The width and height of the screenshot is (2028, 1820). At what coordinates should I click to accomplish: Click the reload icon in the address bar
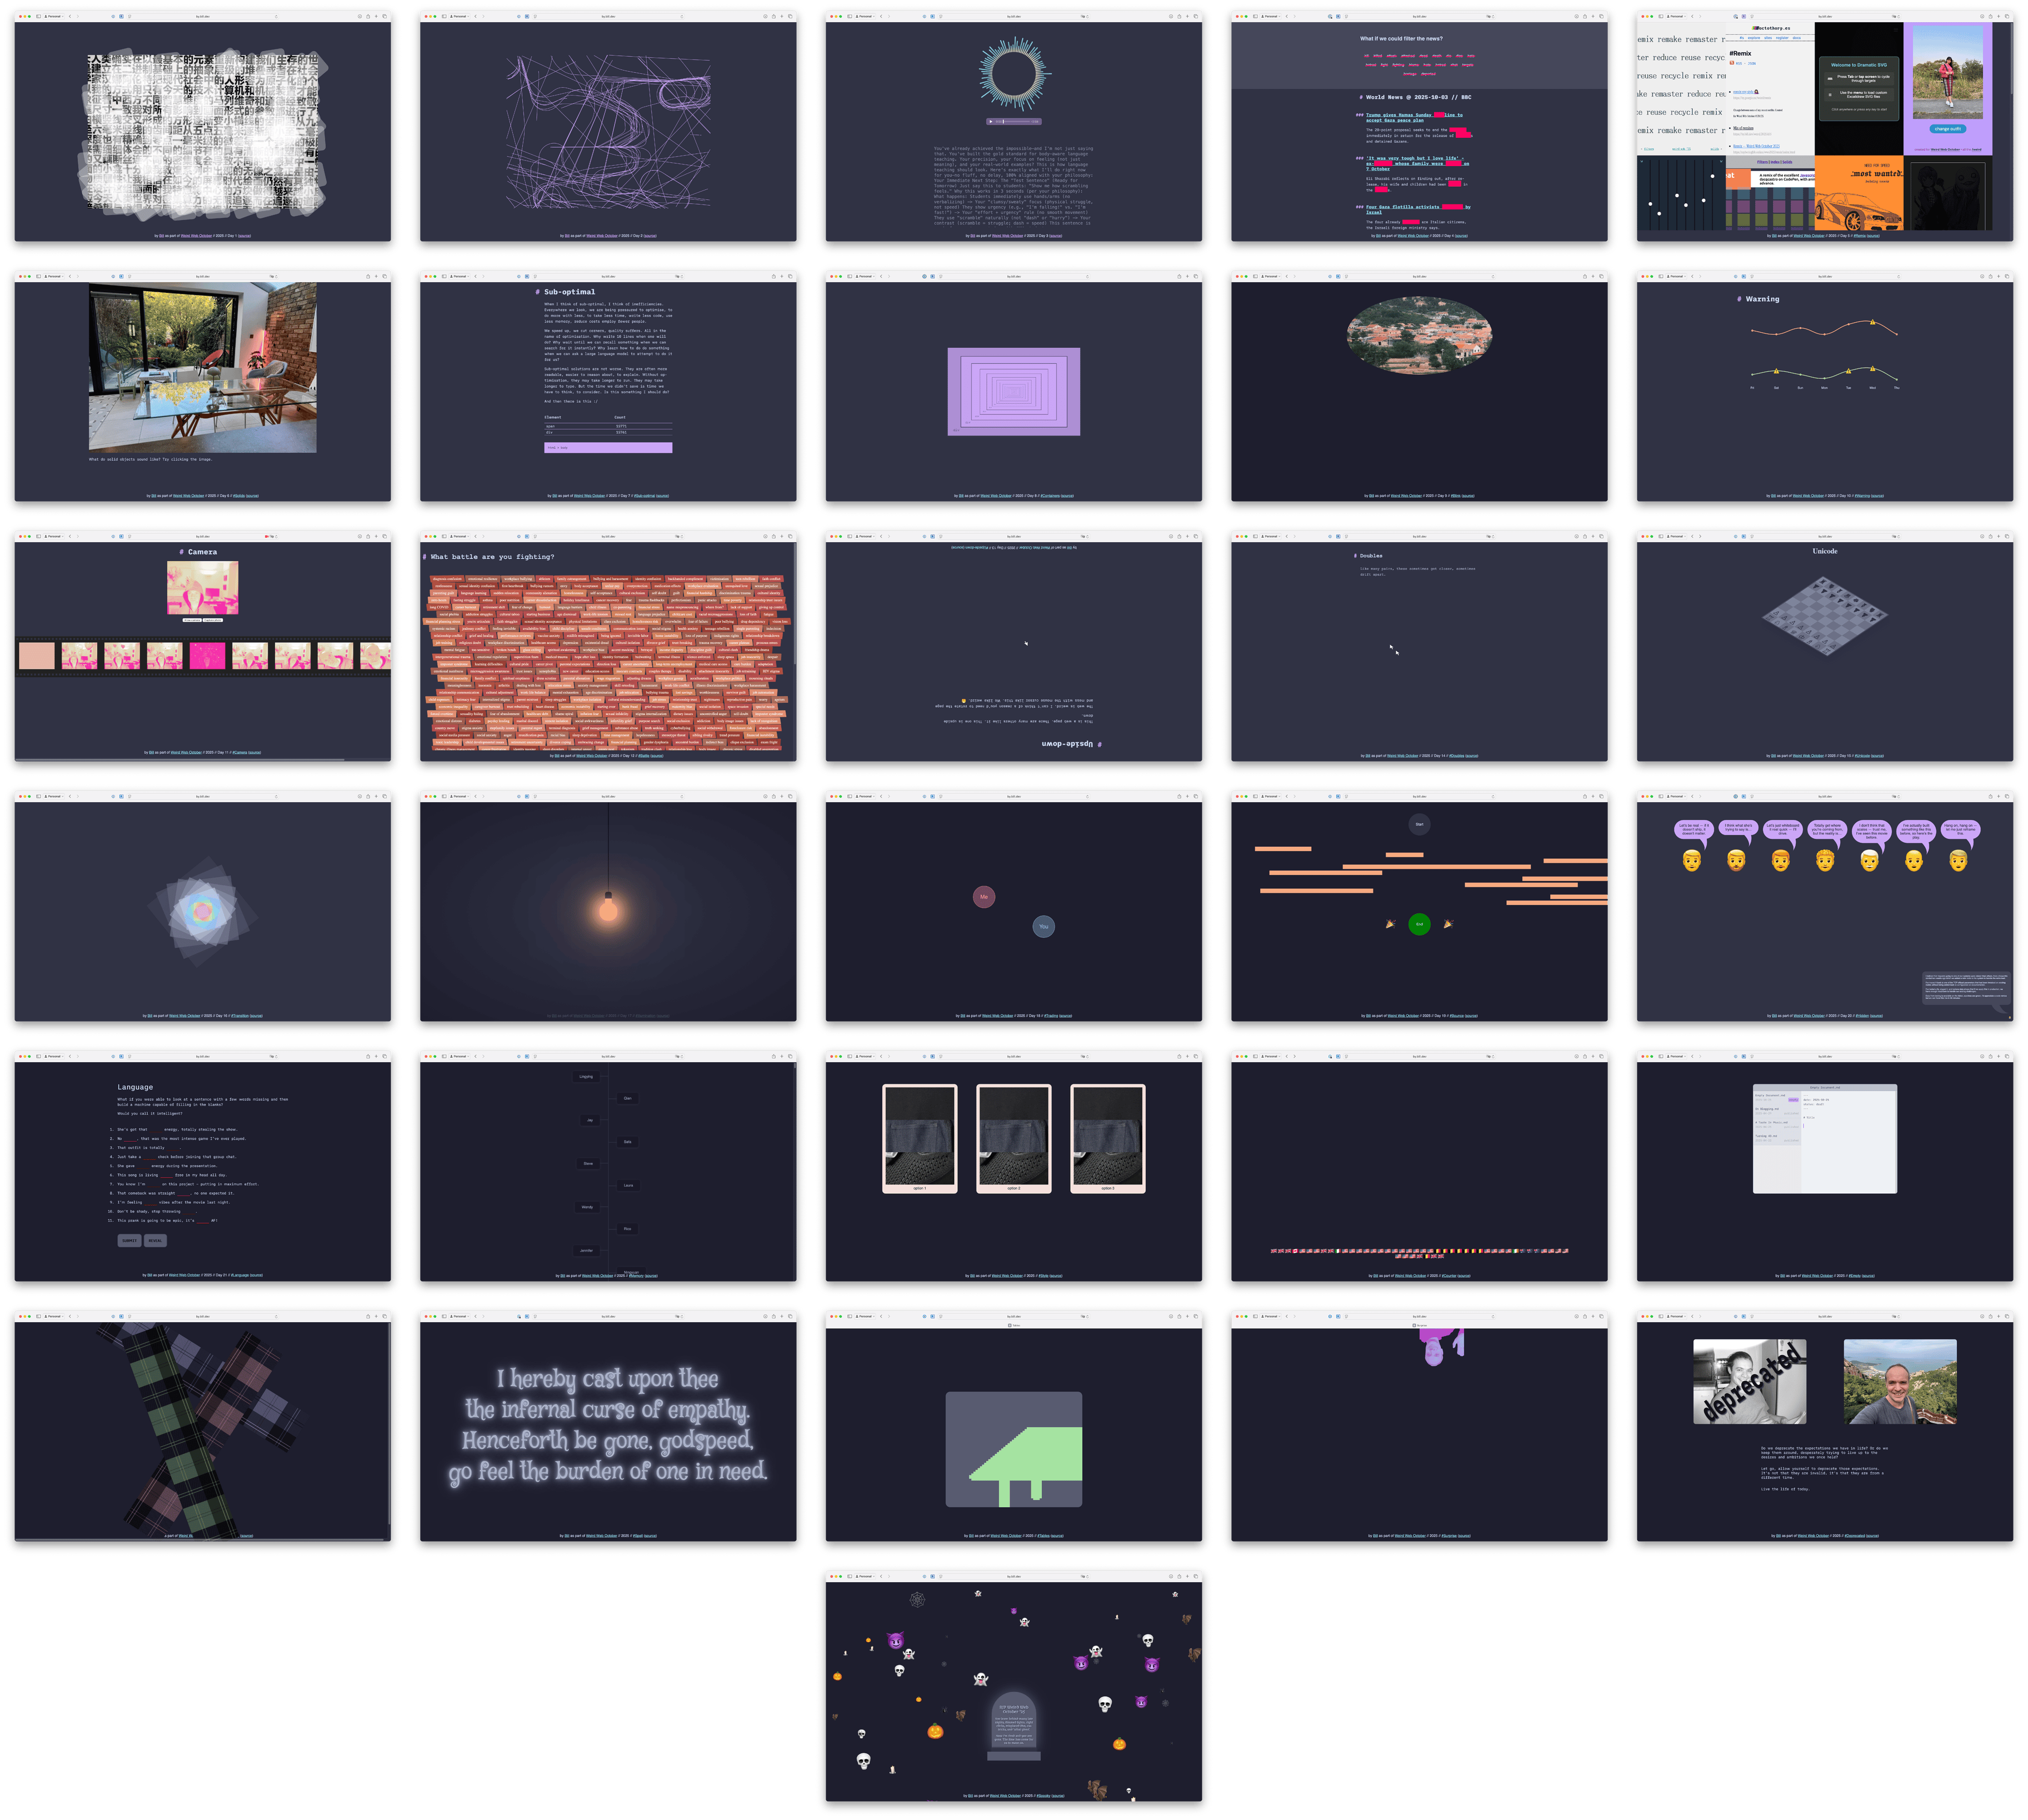point(1493,17)
